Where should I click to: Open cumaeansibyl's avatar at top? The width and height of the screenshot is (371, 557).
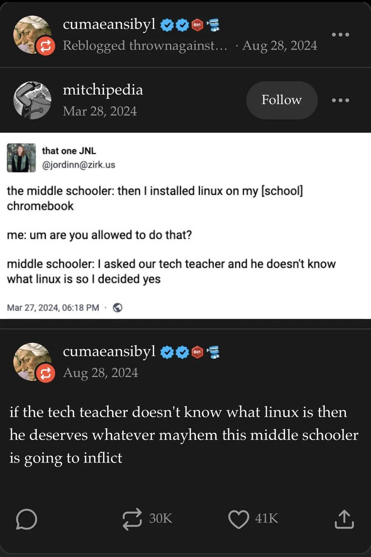[x=32, y=35]
